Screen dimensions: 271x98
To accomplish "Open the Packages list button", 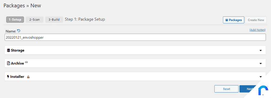I will [x=234, y=20].
